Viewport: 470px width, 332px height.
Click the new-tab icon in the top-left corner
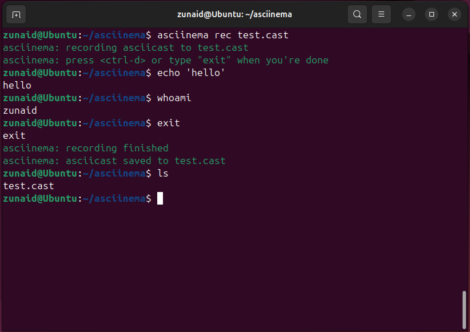(x=15, y=14)
